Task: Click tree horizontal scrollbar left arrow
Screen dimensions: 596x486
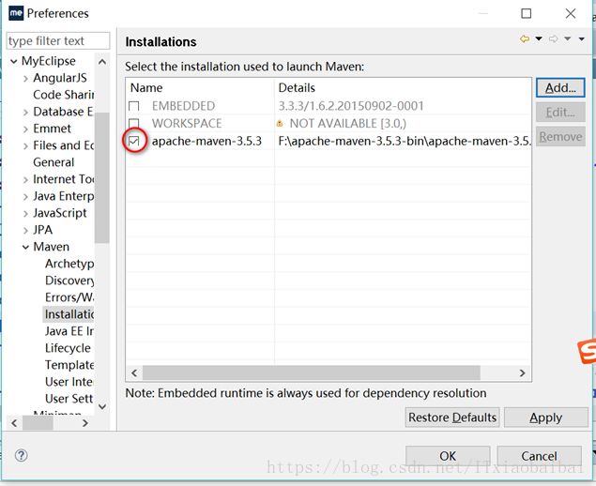Action: point(14,422)
